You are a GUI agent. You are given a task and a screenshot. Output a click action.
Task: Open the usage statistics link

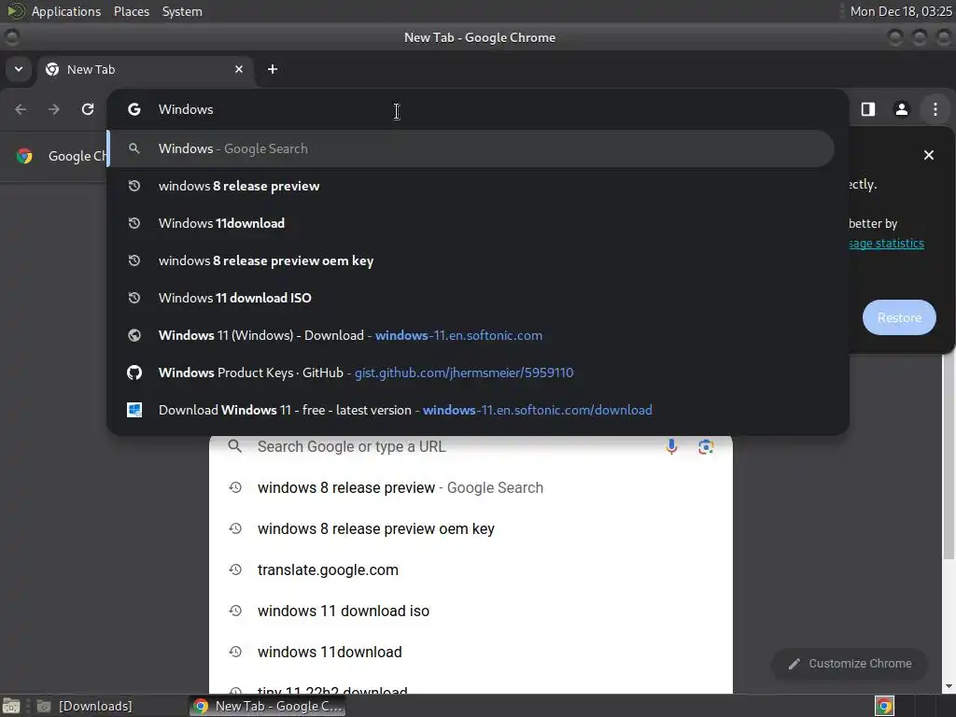tap(887, 244)
